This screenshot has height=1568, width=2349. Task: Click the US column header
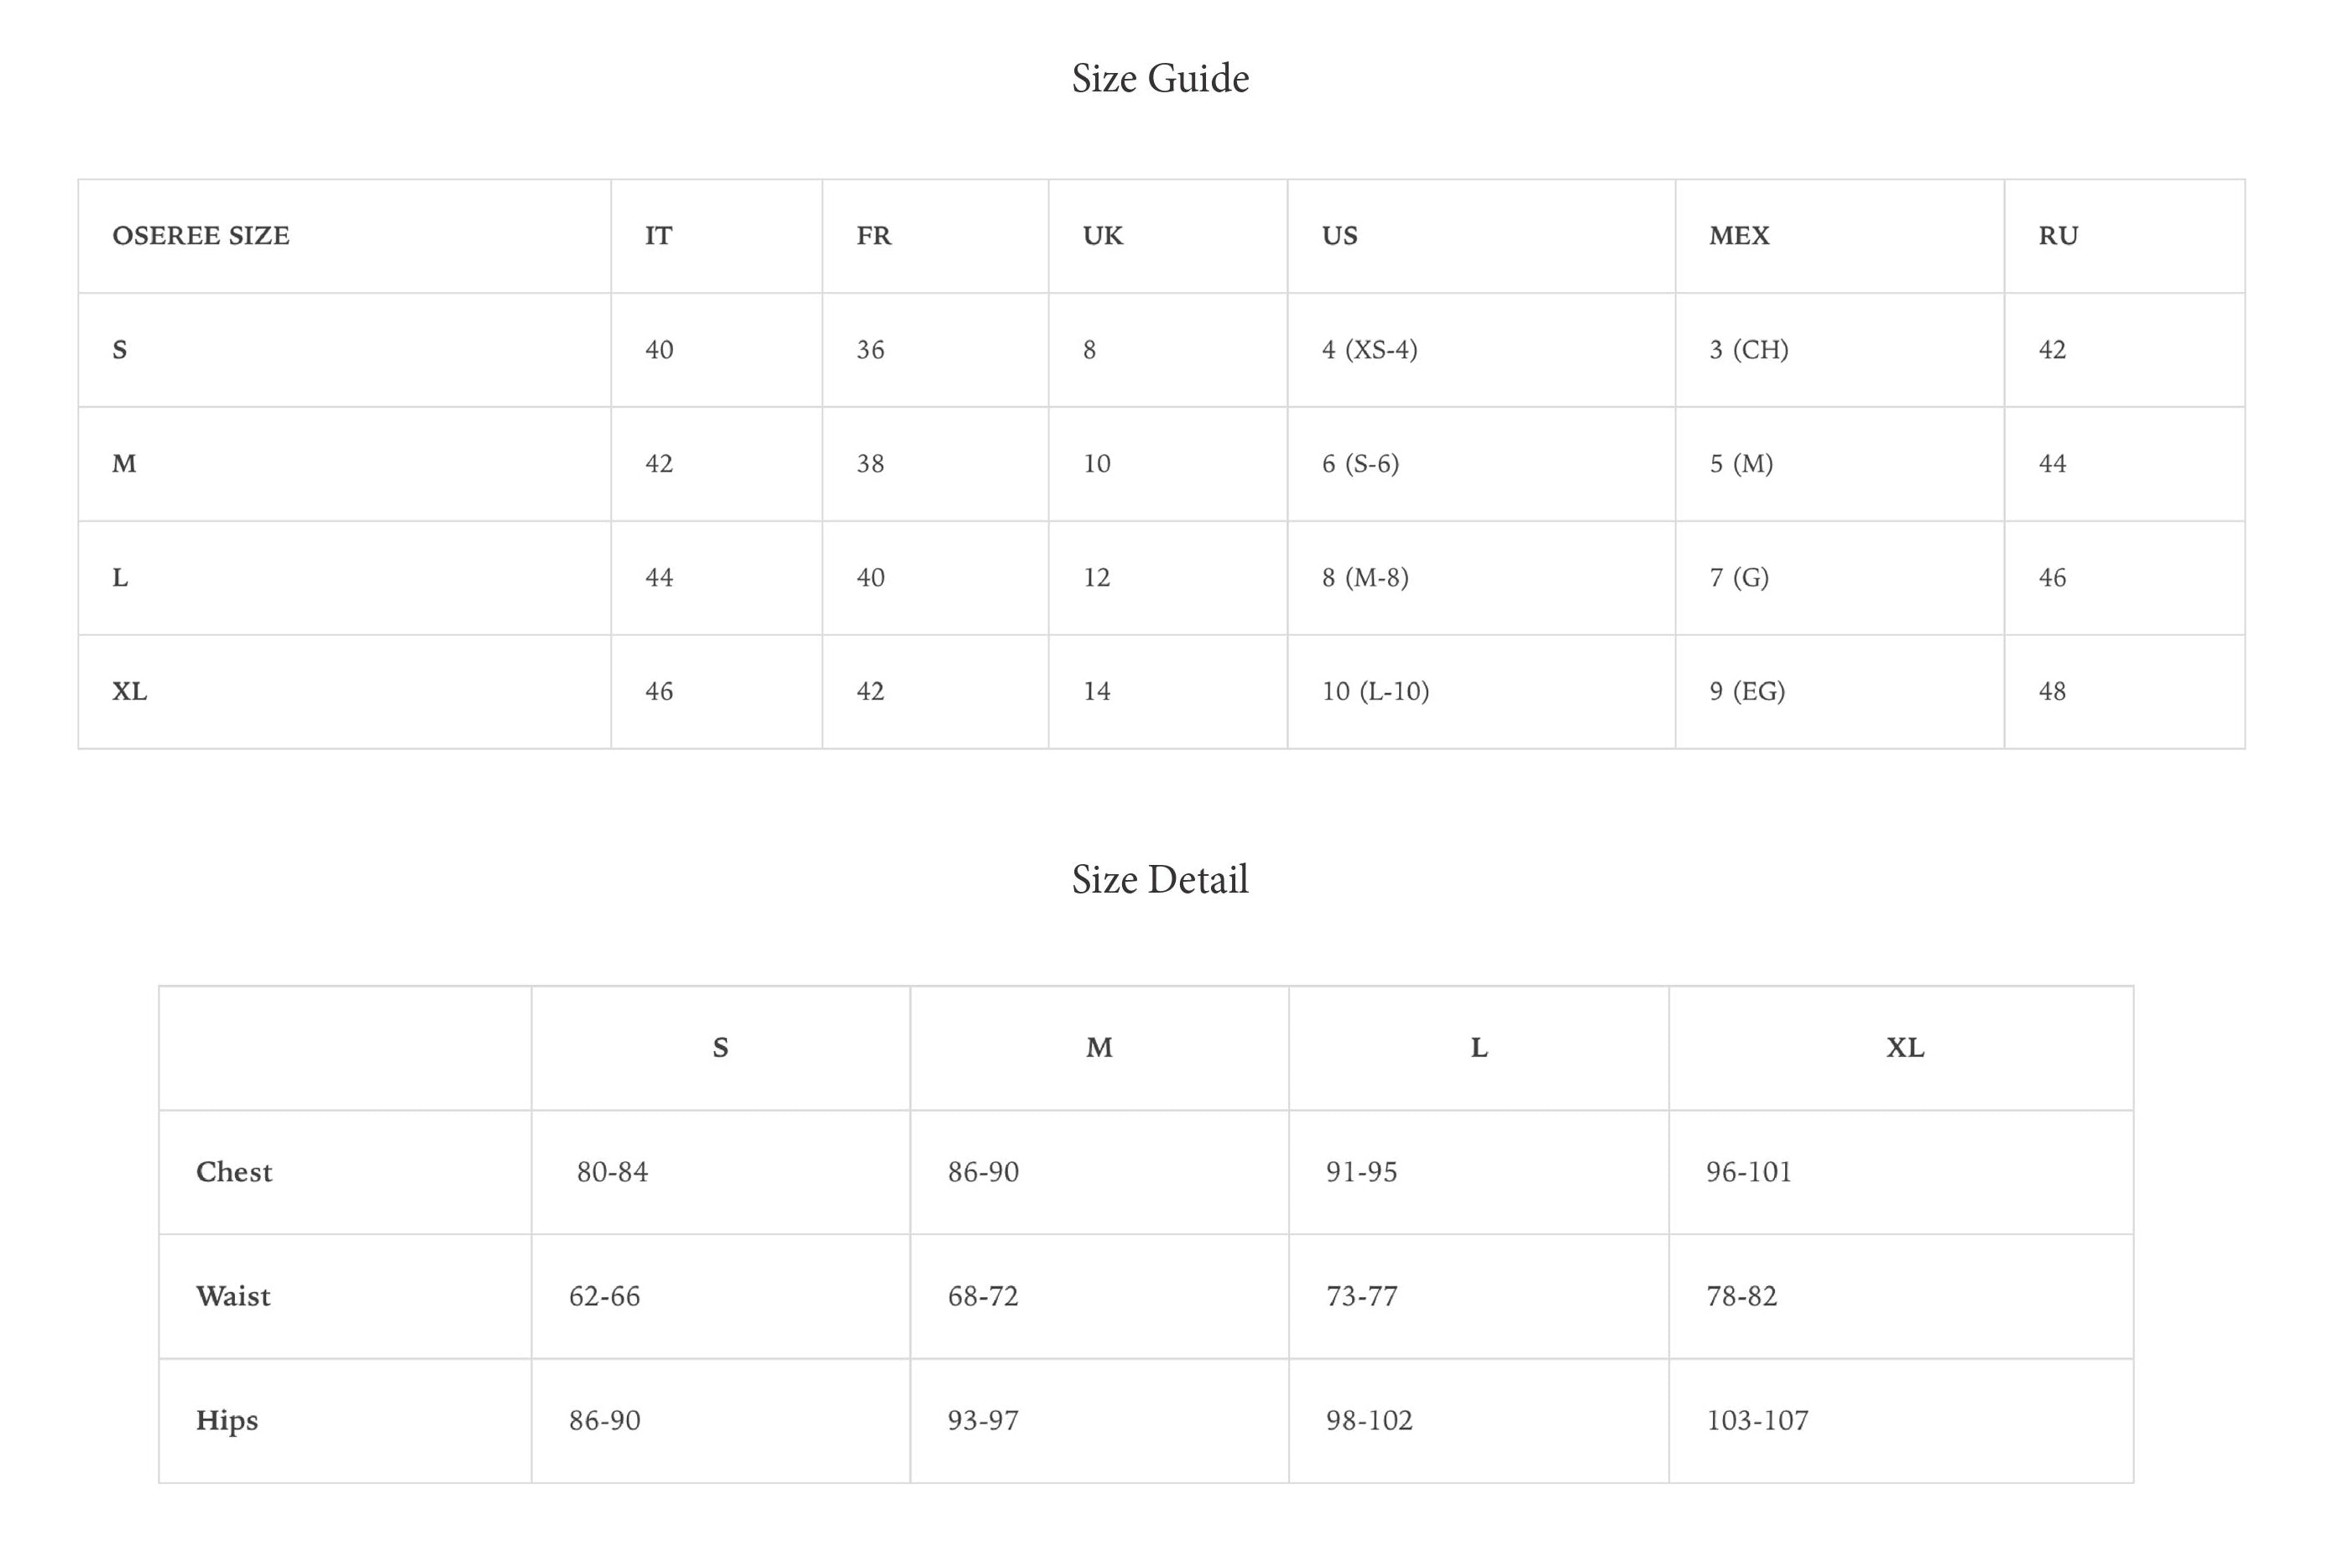click(1339, 236)
